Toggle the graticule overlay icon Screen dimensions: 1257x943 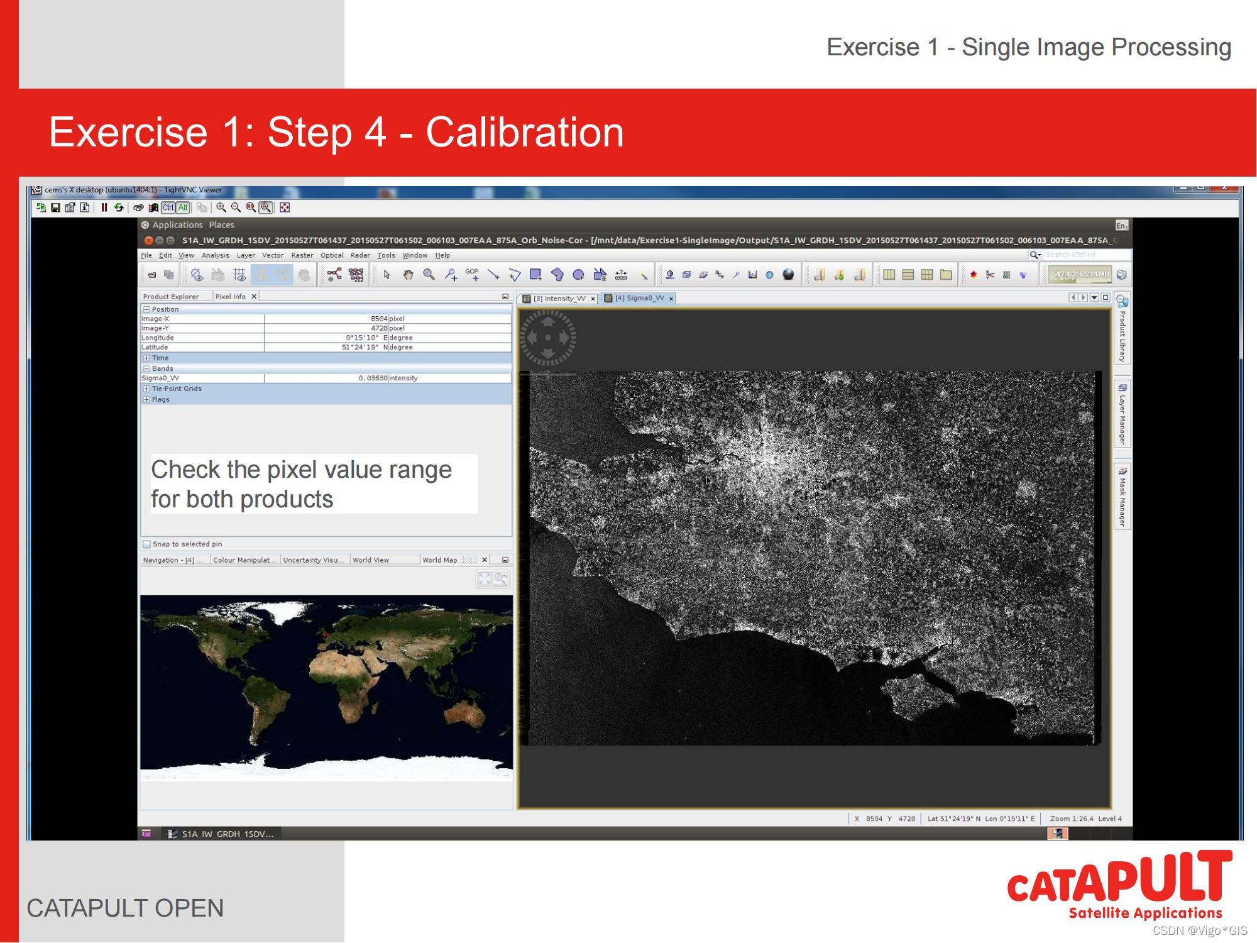239,275
